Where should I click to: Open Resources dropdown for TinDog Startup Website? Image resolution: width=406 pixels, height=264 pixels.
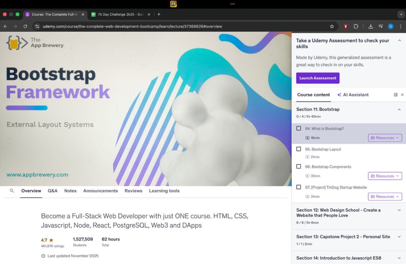(x=385, y=197)
